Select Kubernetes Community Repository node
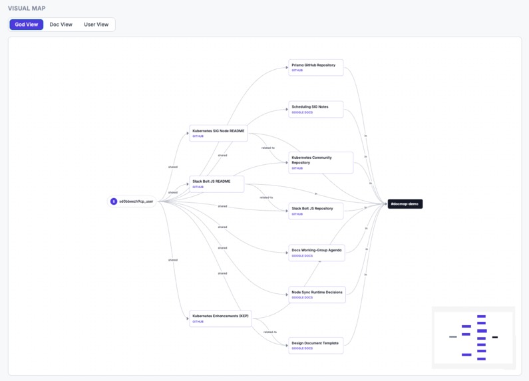529x381 pixels. (321, 162)
